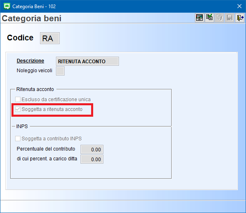Click the underlined Descrizione label
The width and height of the screenshot is (246, 213).
tap(30, 61)
